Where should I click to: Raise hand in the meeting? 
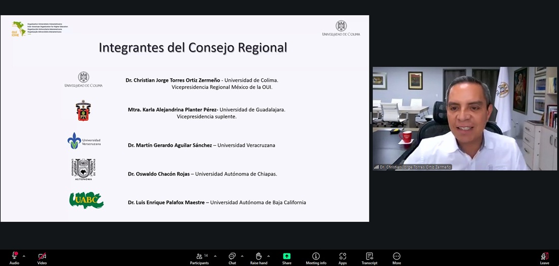(x=259, y=257)
